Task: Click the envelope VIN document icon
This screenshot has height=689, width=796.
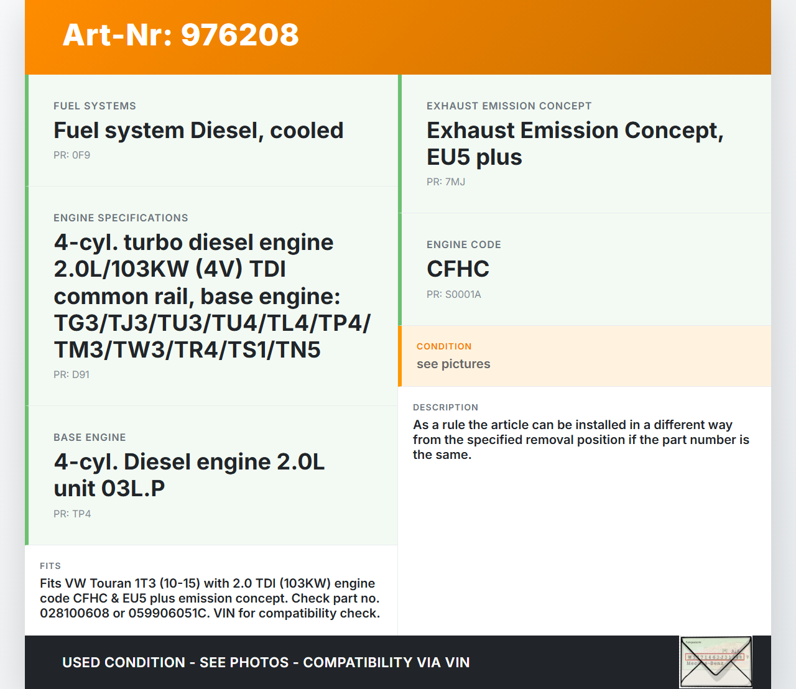Action: (x=716, y=662)
